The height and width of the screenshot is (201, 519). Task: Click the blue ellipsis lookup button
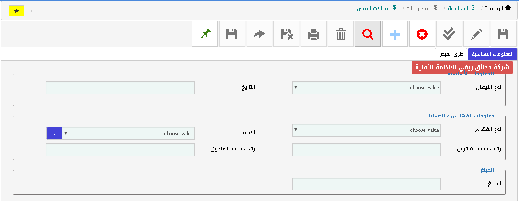pyautogui.click(x=54, y=134)
